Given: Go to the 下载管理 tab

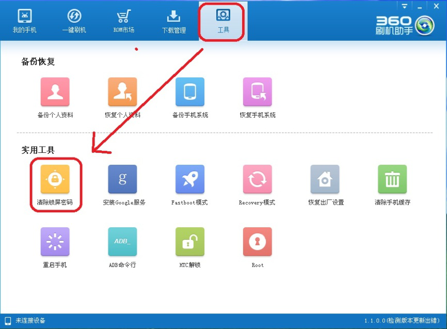Looking at the screenshot, I should coord(172,20).
